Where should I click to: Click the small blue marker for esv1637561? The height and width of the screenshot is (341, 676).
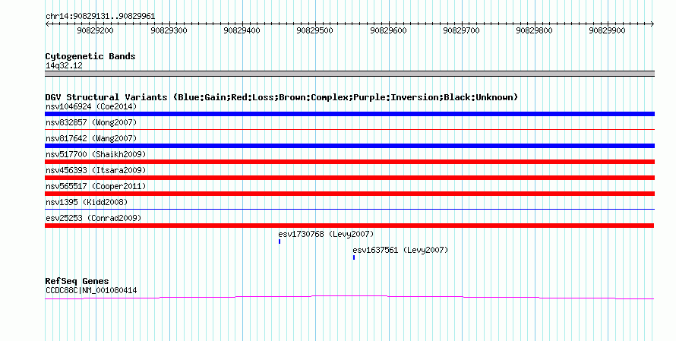354,257
